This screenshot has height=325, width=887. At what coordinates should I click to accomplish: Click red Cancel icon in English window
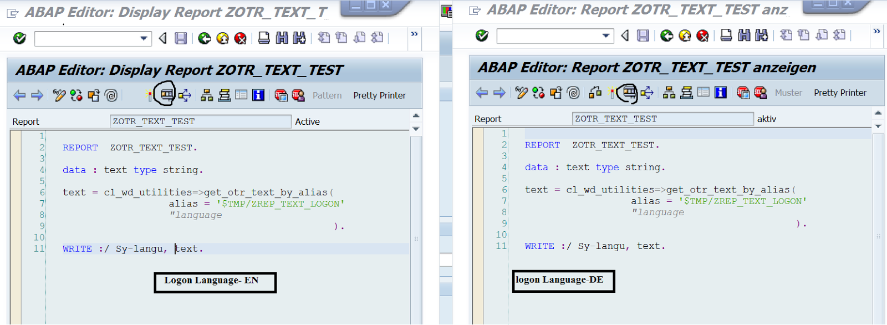240,38
